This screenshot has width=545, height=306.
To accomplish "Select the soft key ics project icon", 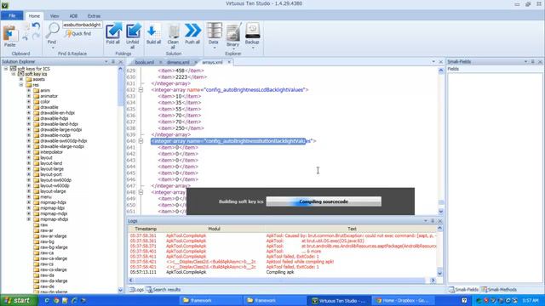I will pos(20,74).
